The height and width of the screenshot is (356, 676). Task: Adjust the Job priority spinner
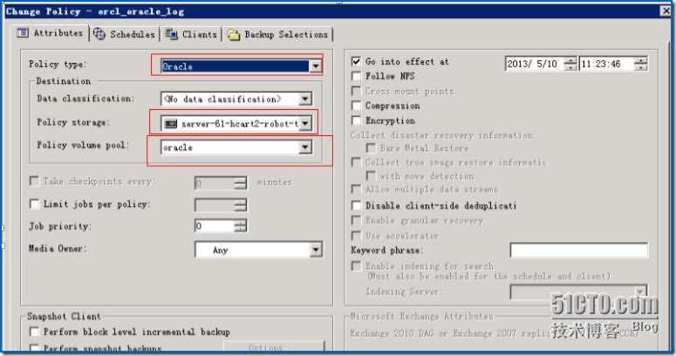241,226
